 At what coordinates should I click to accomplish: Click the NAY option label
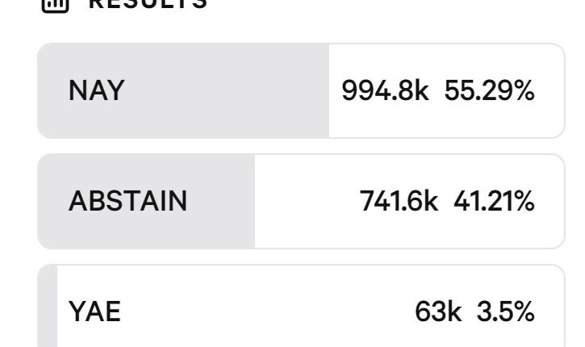(x=96, y=90)
